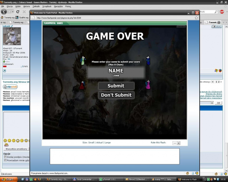Click the temat do Ulubionych link

(211, 92)
